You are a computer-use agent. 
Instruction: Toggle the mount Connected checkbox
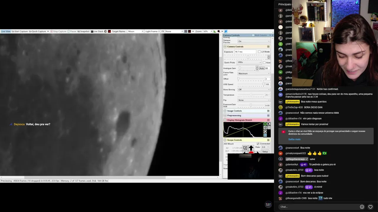pyautogui.click(x=258, y=144)
